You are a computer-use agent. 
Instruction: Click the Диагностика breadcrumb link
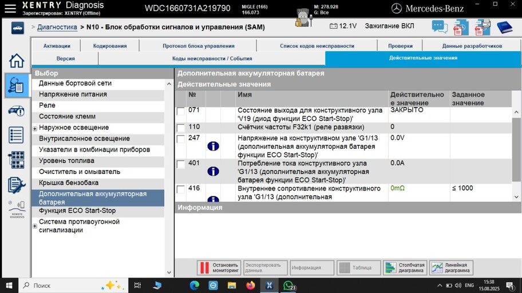(x=57, y=27)
